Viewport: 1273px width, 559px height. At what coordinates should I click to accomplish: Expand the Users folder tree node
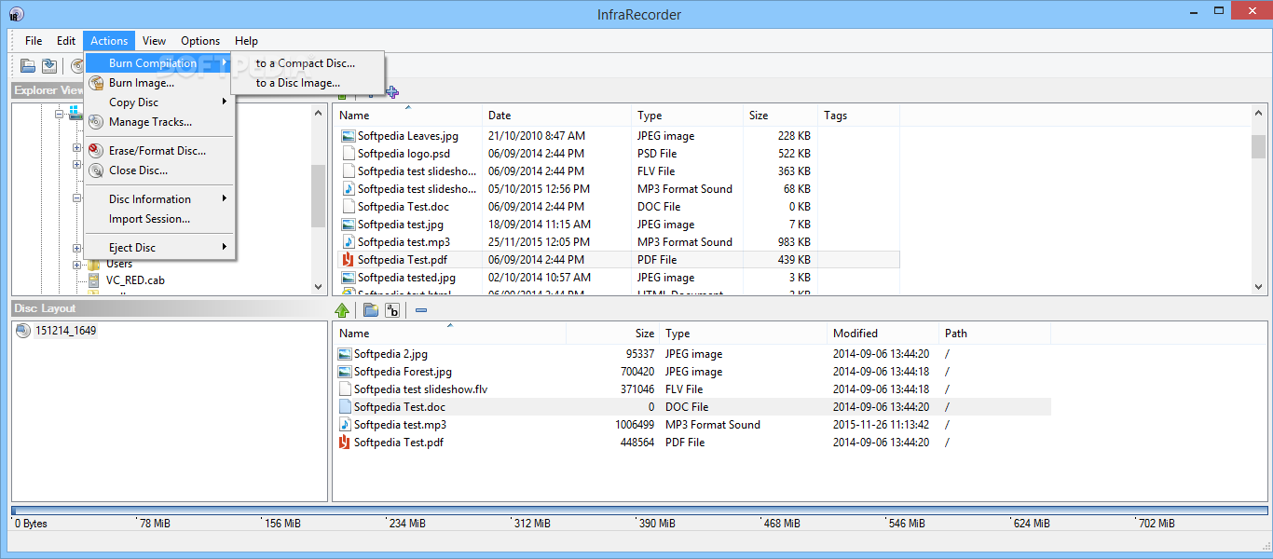77,265
